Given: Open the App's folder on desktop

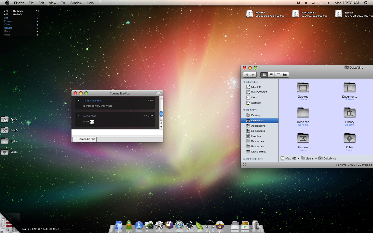Looking at the screenshot, I should (5, 119).
